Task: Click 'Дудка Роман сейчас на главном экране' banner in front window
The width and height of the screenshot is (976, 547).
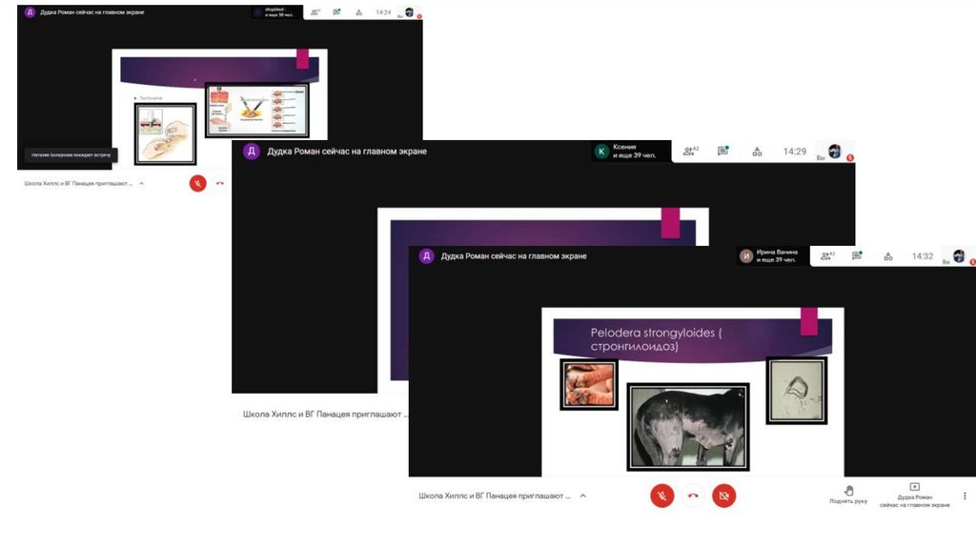Action: (514, 255)
